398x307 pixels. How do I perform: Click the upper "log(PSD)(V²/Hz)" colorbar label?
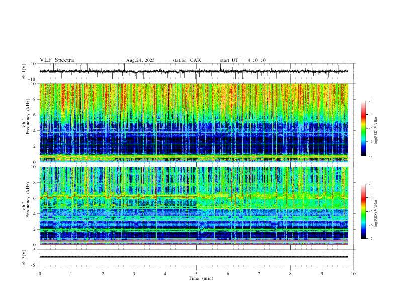coord(376,131)
